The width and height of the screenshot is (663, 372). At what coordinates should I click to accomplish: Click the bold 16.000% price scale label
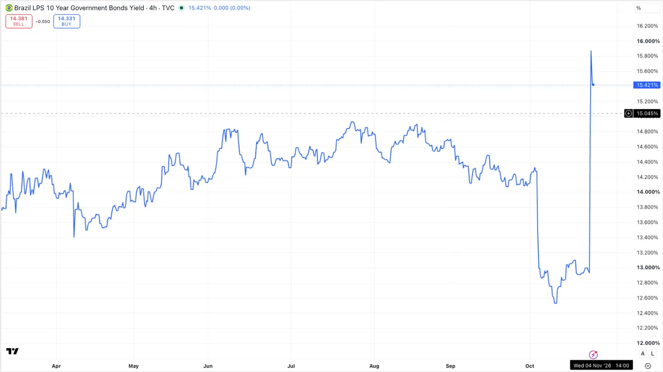647,41
